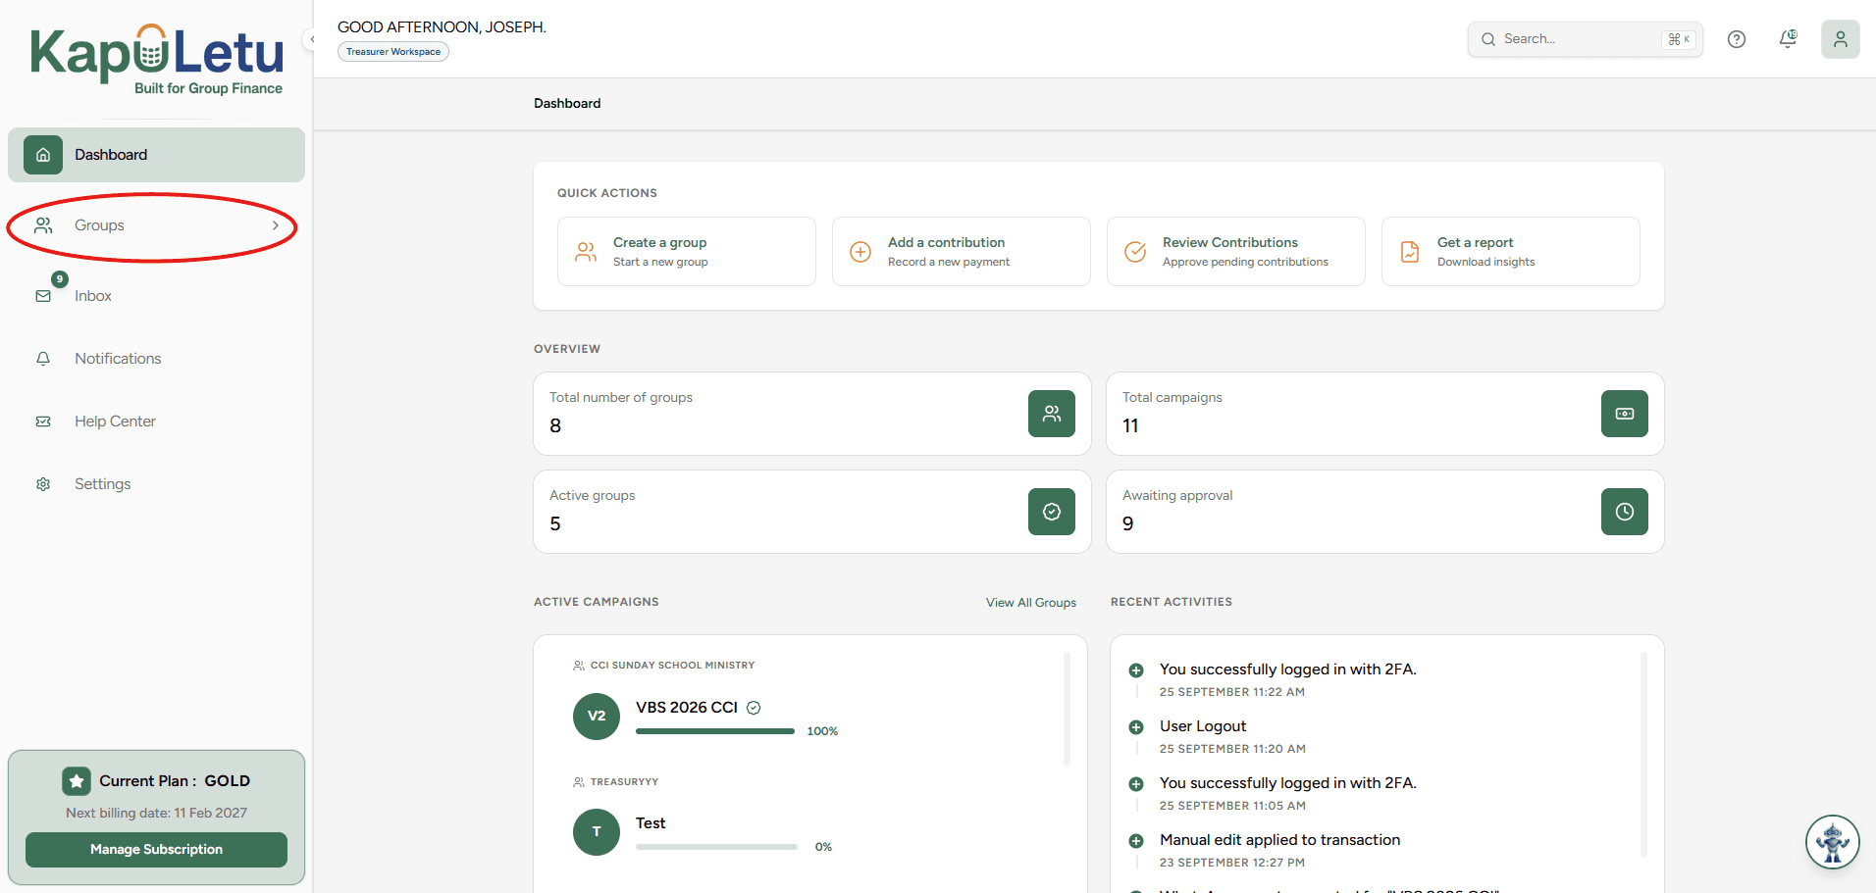1876x893 pixels.
Task: Choose the Get a report quick action
Action: 1511,252
